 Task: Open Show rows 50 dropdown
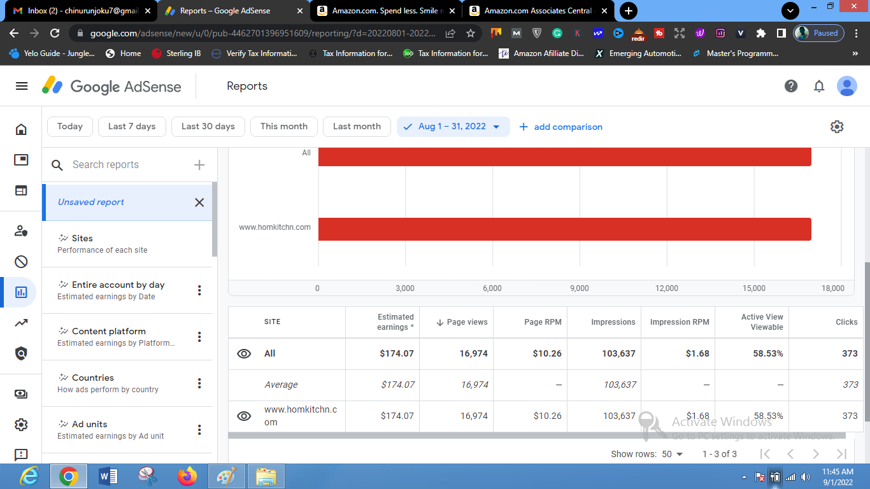(673, 454)
